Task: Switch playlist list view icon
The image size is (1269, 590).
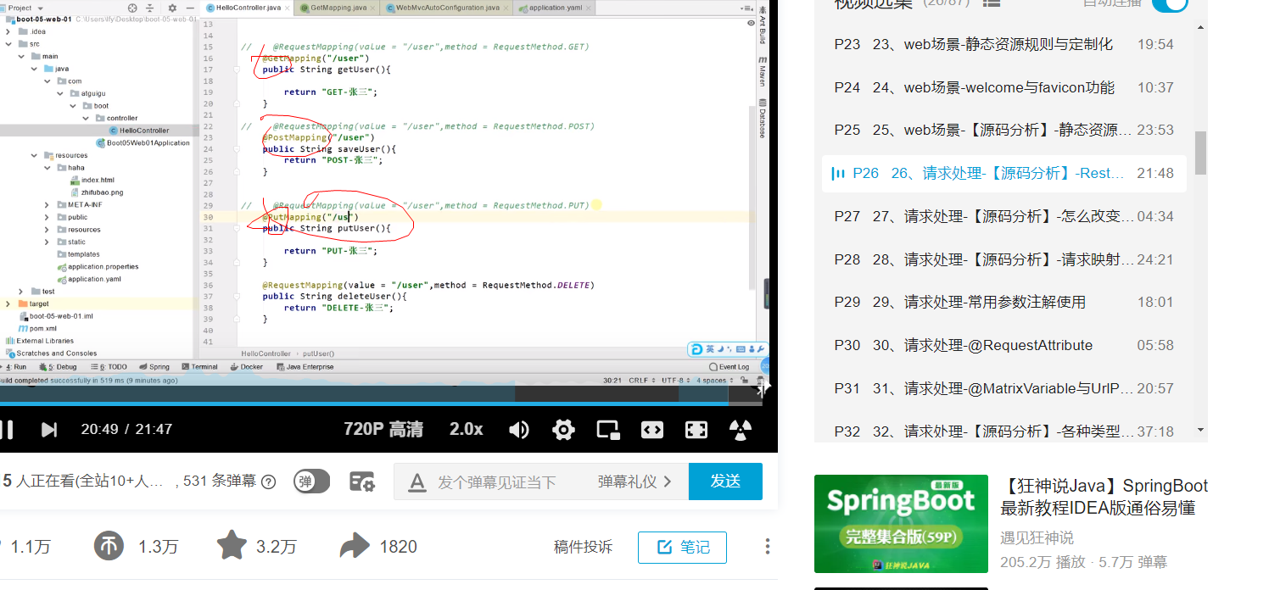Action: [991, 3]
